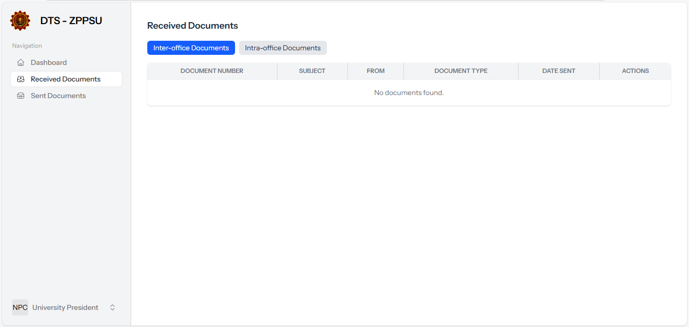689x327 pixels.
Task: Click the University President role label
Action: coord(65,307)
